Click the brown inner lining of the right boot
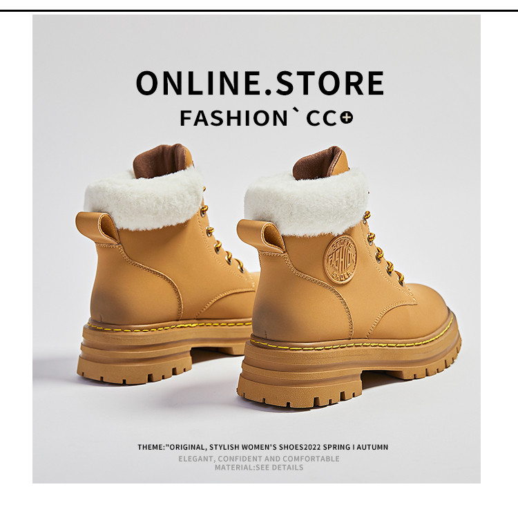 [x=320, y=163]
